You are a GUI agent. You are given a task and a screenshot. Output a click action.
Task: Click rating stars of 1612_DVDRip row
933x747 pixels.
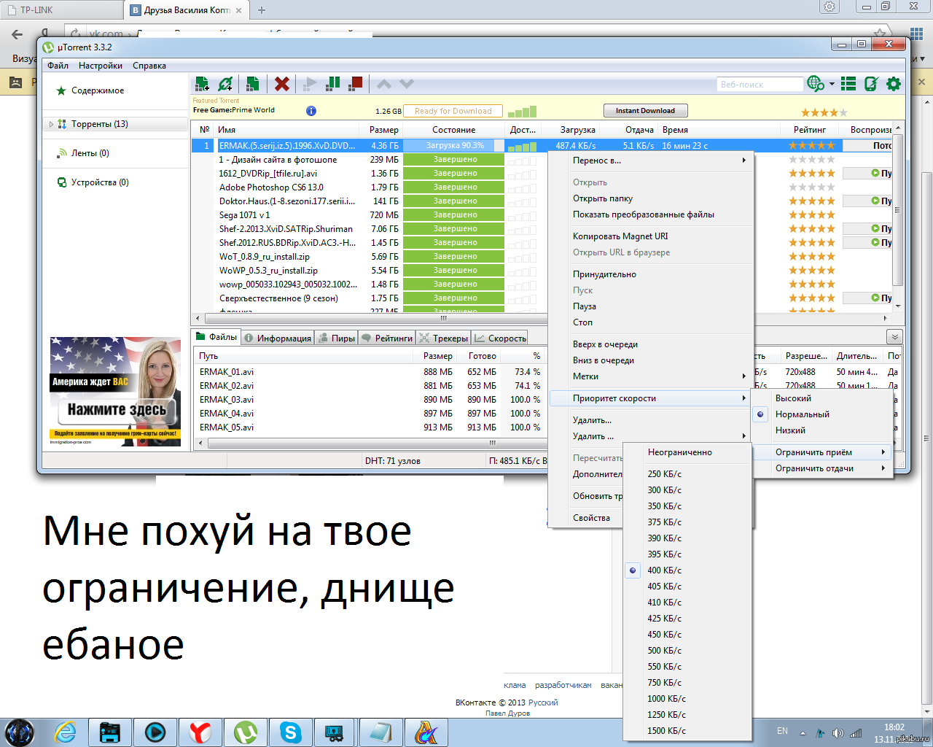point(811,174)
